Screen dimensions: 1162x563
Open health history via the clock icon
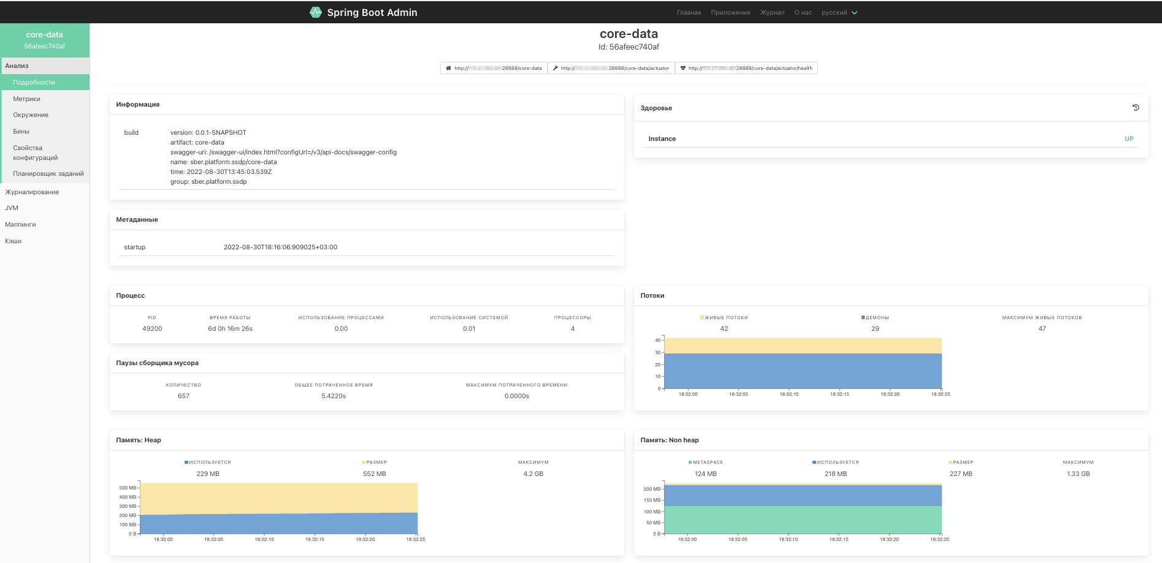[1136, 108]
